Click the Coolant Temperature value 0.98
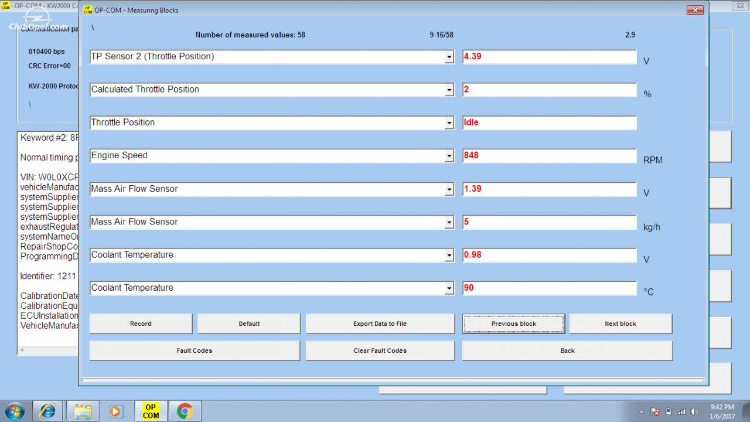The image size is (750, 422). (549, 255)
